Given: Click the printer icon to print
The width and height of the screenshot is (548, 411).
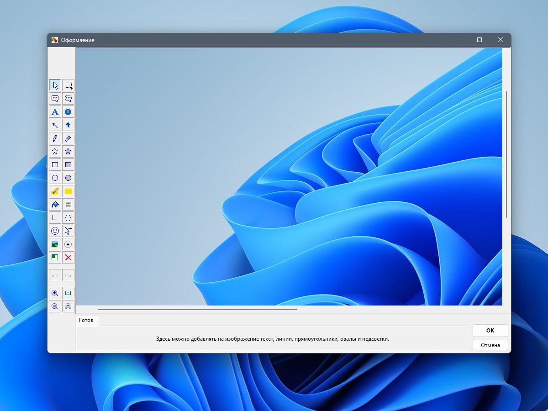Looking at the screenshot, I should click(x=68, y=306).
